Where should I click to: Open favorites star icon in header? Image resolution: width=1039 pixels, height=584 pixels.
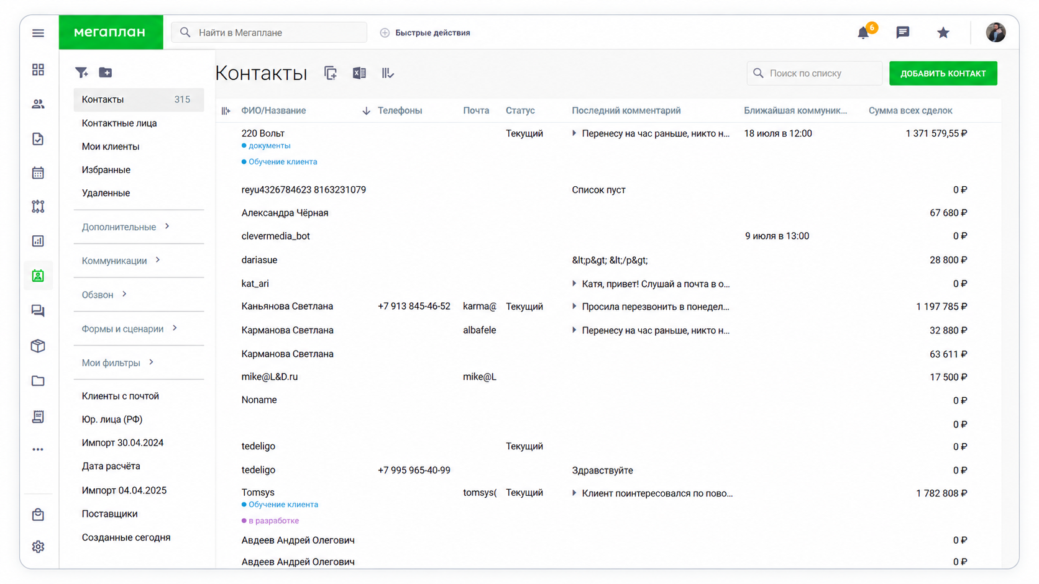(x=943, y=32)
